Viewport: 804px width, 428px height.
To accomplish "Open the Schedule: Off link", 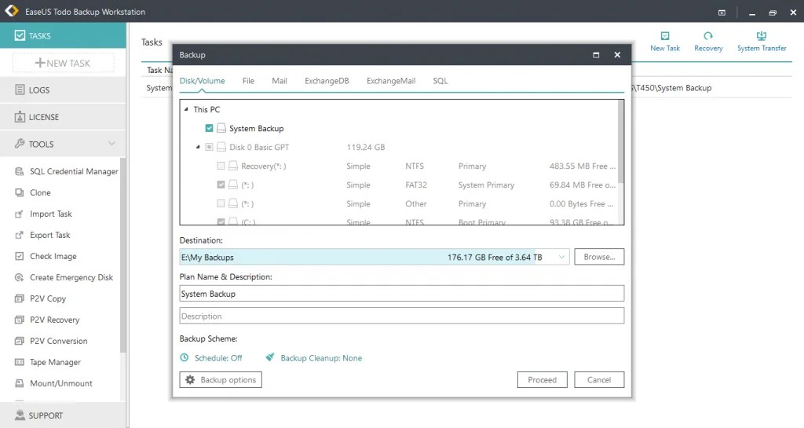I will pos(218,358).
